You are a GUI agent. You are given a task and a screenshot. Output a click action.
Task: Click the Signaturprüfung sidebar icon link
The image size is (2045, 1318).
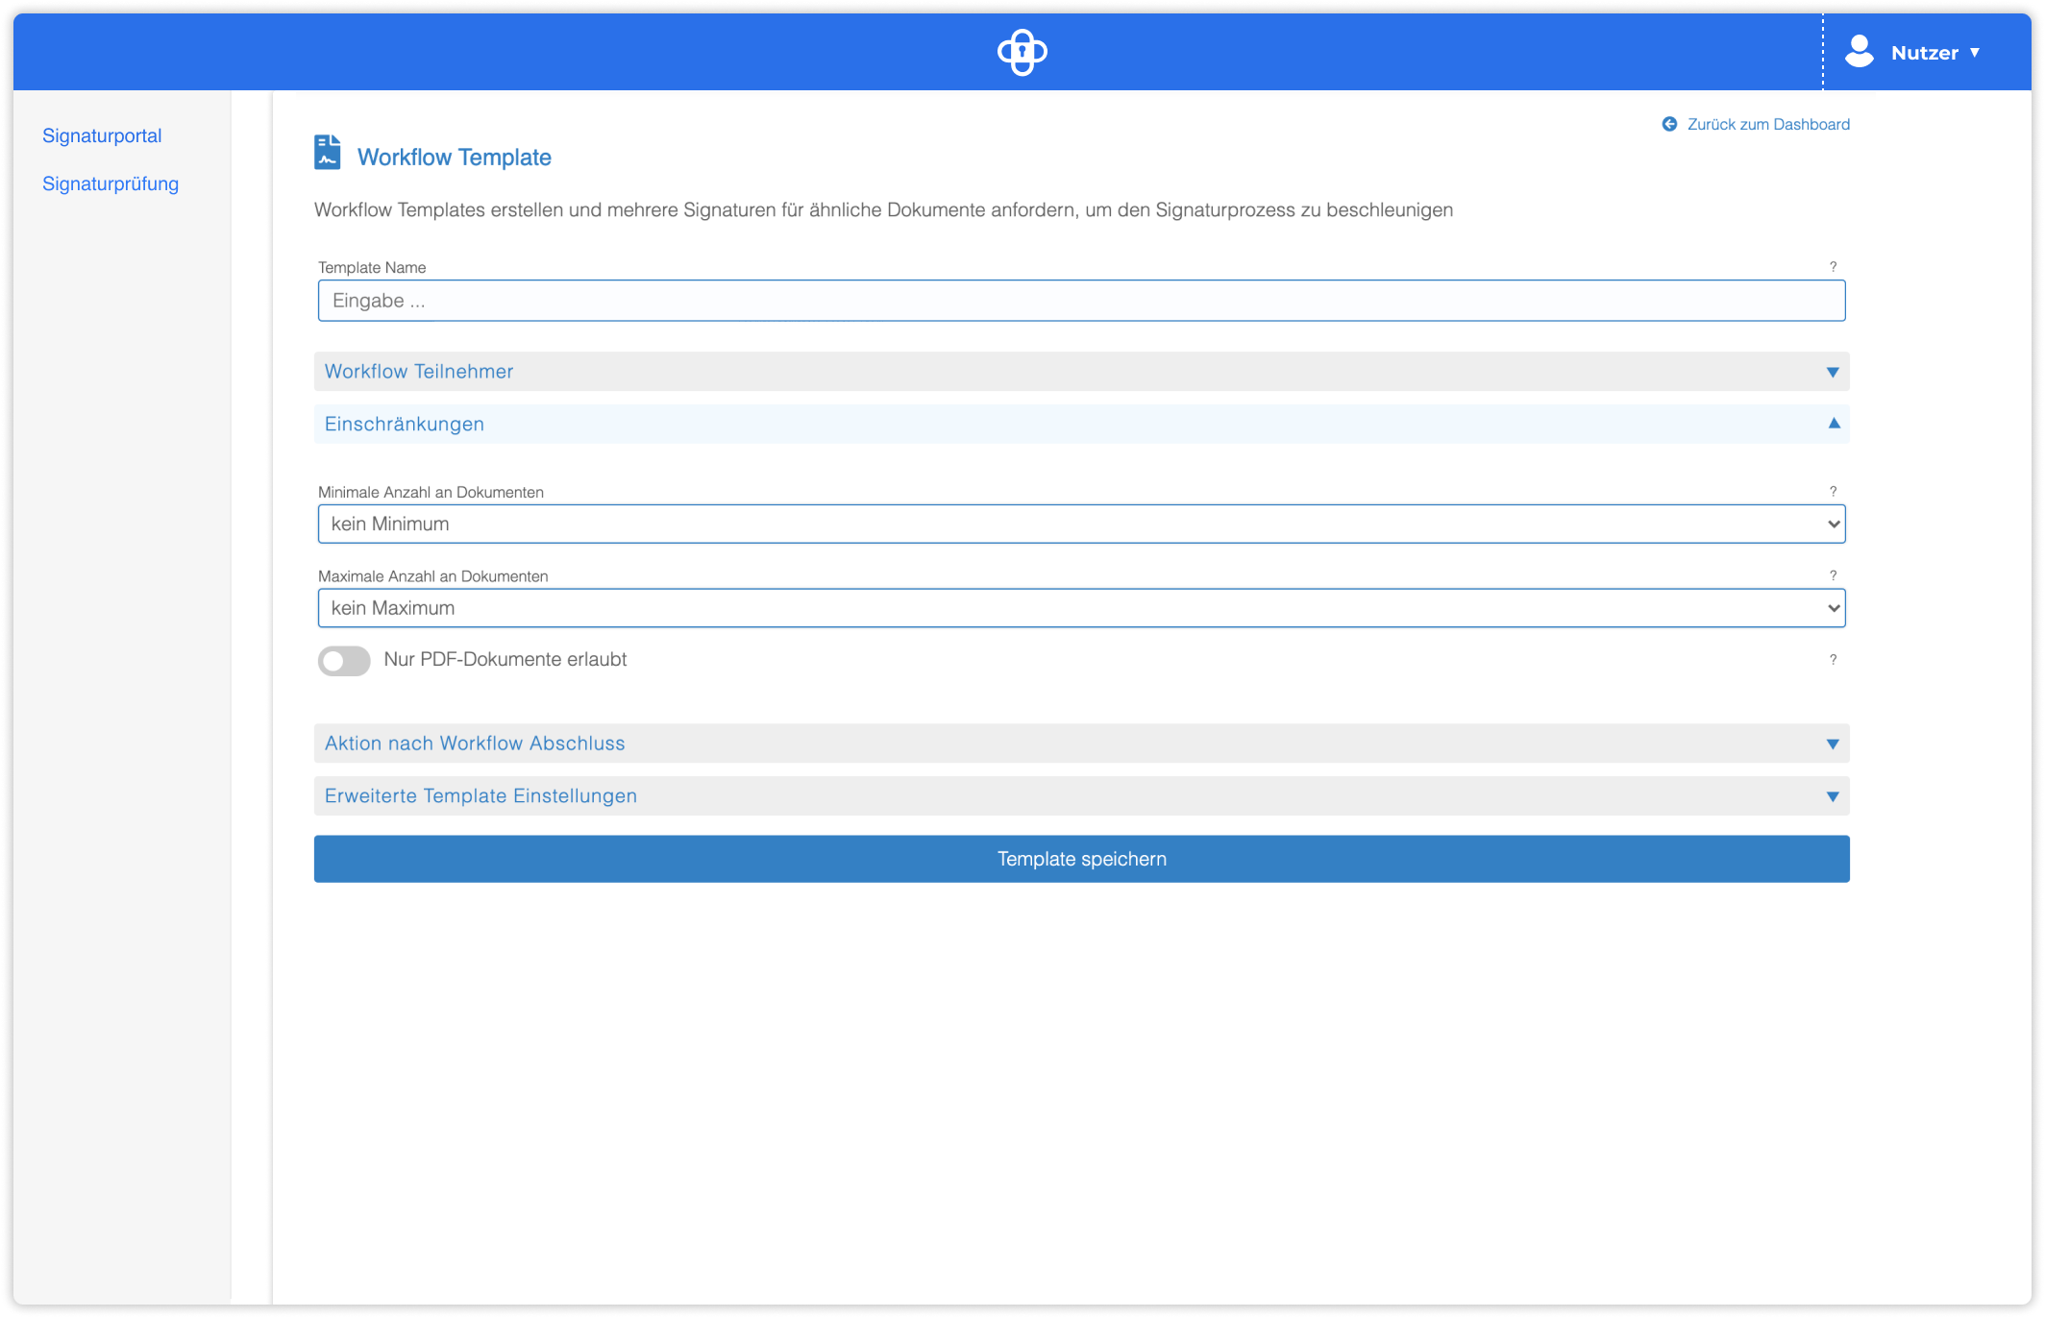[111, 183]
